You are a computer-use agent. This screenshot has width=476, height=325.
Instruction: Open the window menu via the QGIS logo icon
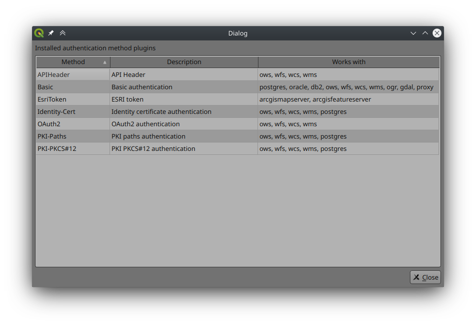38,33
